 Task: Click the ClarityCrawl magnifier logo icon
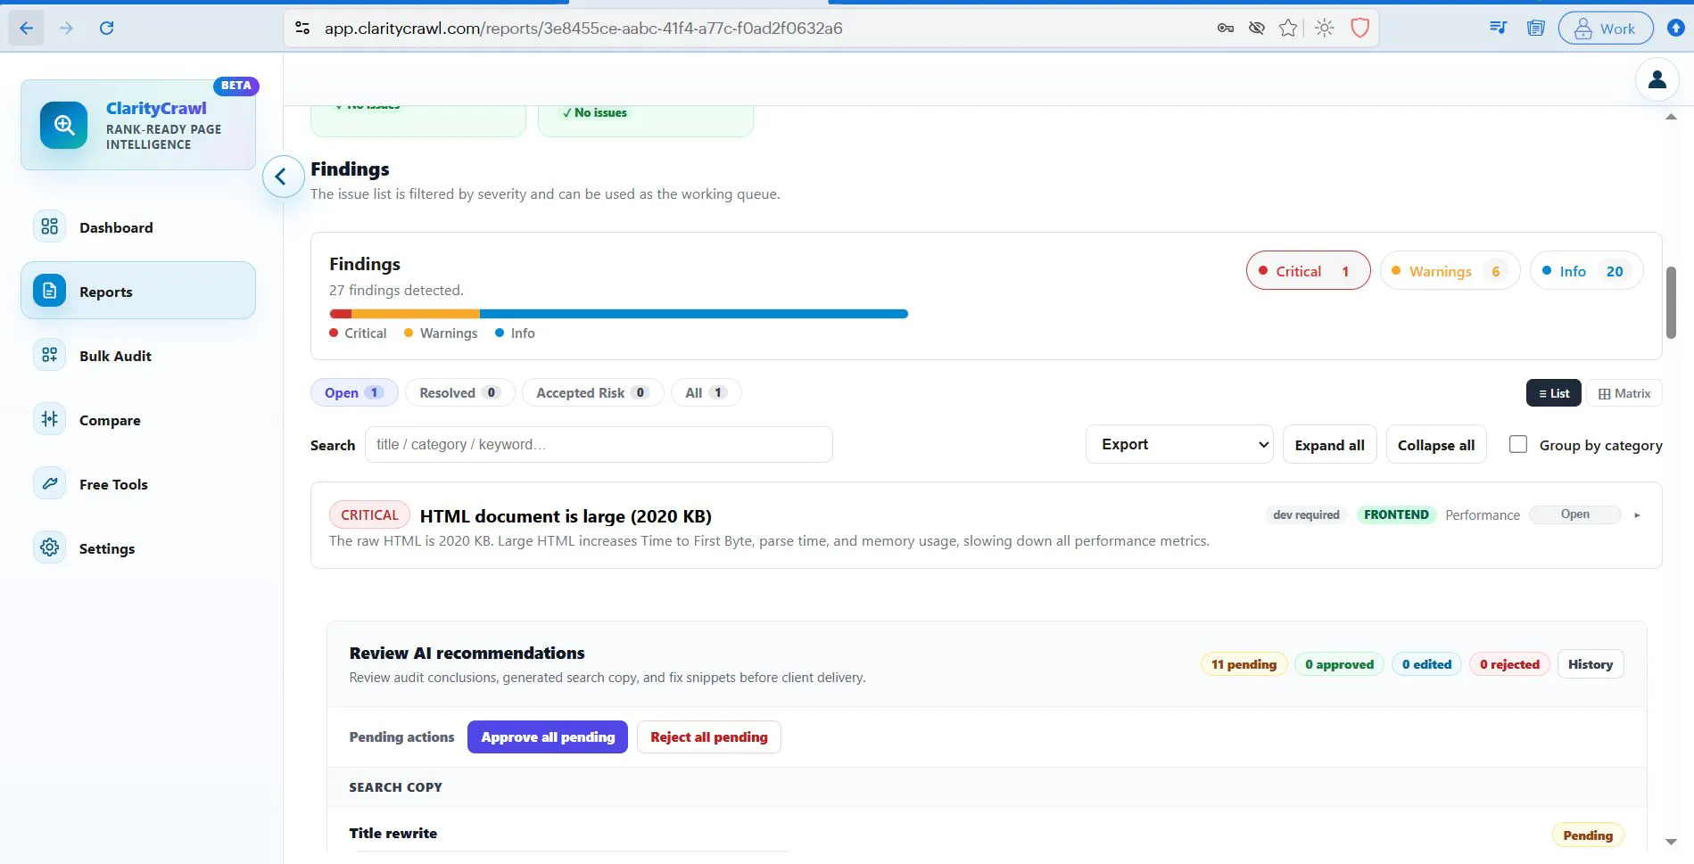pos(63,125)
